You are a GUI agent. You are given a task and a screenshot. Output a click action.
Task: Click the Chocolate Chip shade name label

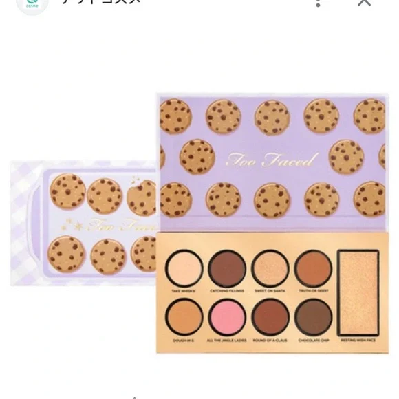tap(314, 341)
